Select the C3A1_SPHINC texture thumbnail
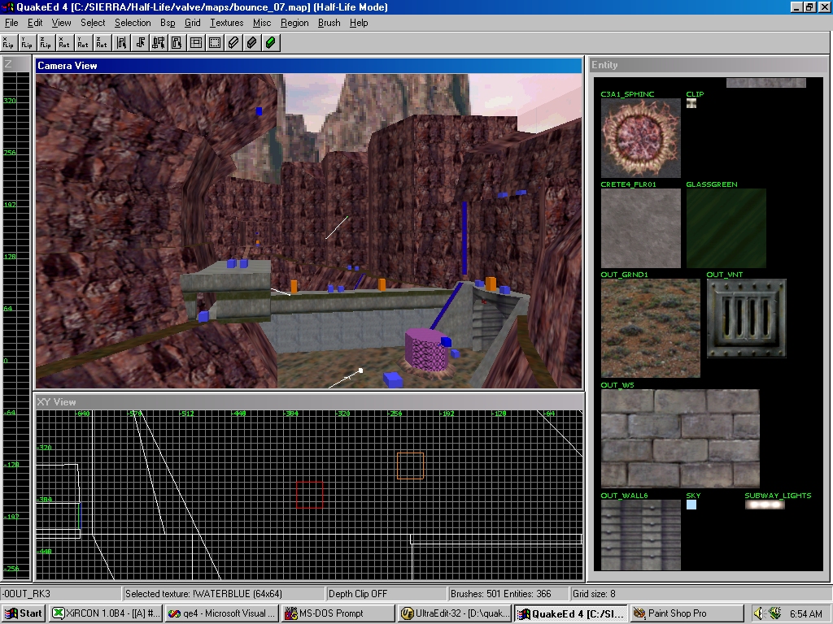 coord(640,138)
